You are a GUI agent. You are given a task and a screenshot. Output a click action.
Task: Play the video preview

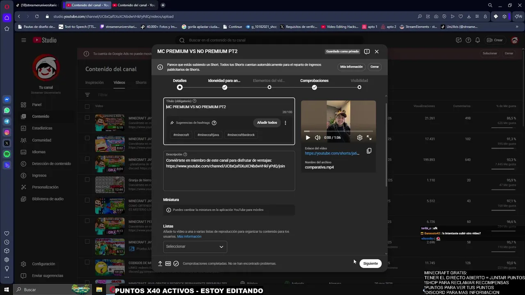(x=308, y=138)
